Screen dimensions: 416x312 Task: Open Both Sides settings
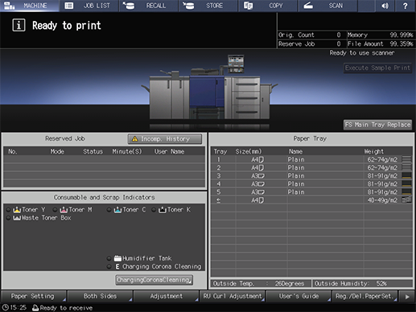[100, 296]
